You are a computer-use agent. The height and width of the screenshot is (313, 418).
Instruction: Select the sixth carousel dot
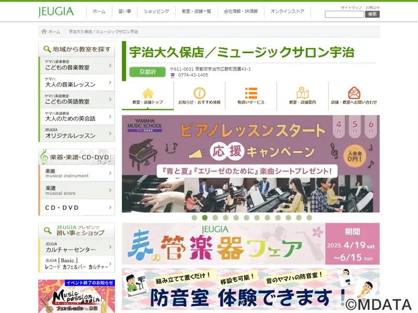pos(247,218)
